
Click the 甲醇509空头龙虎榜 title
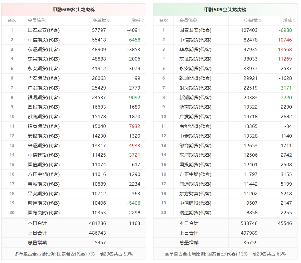click(x=226, y=10)
